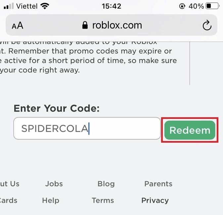223x215 pixels.
Task: Tap the Viettel carrier label
Action: 27,6
